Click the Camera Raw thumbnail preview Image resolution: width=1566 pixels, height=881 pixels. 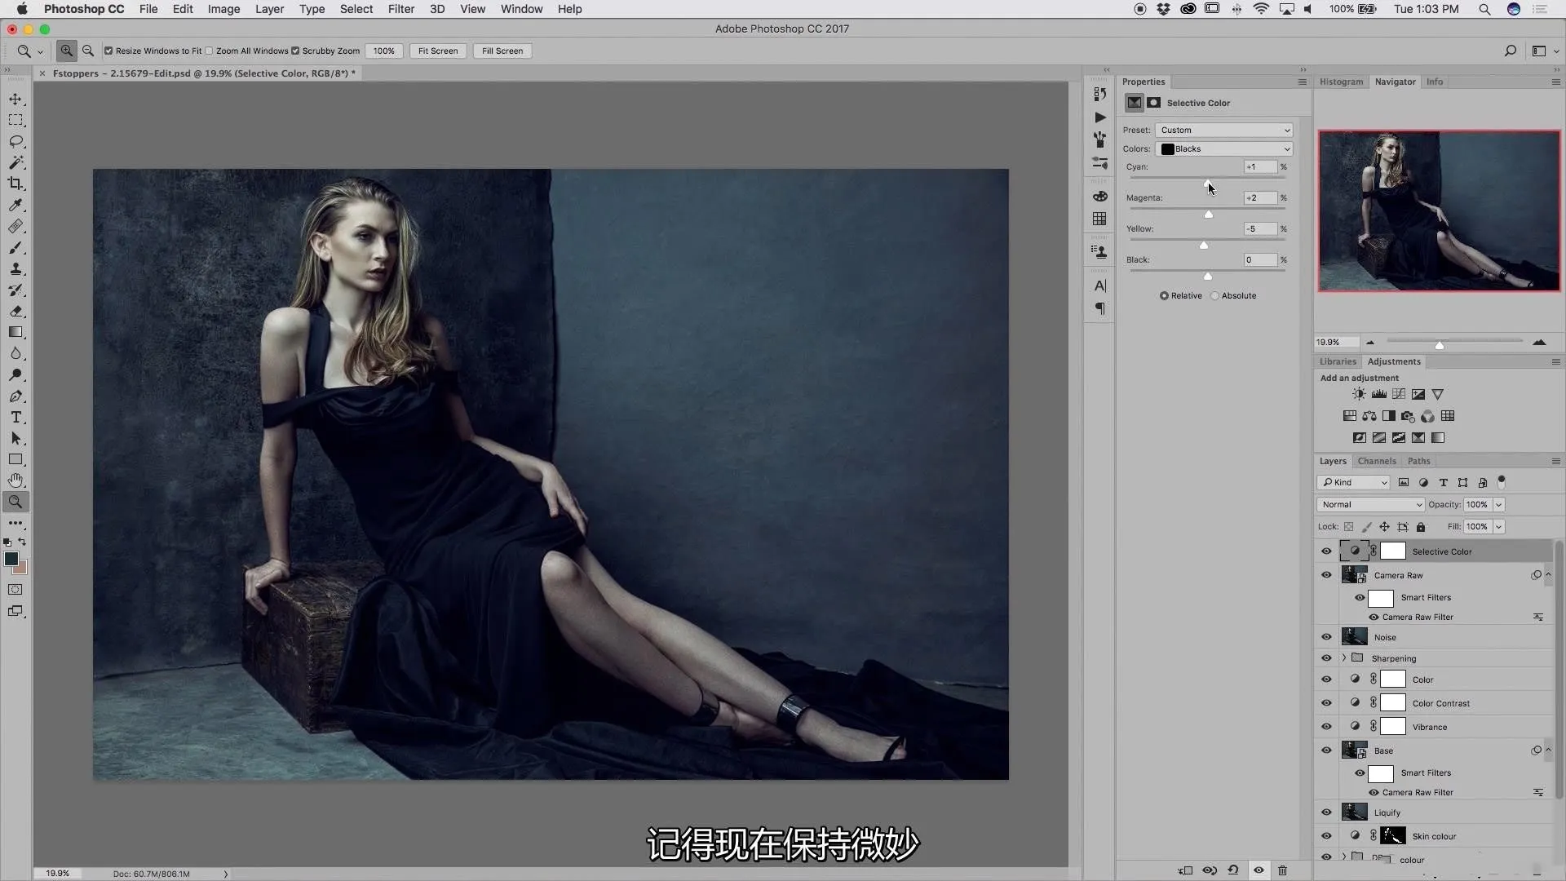[1354, 574]
